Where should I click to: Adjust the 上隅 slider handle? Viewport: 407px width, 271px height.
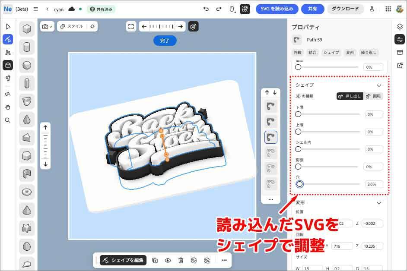pos(298,132)
